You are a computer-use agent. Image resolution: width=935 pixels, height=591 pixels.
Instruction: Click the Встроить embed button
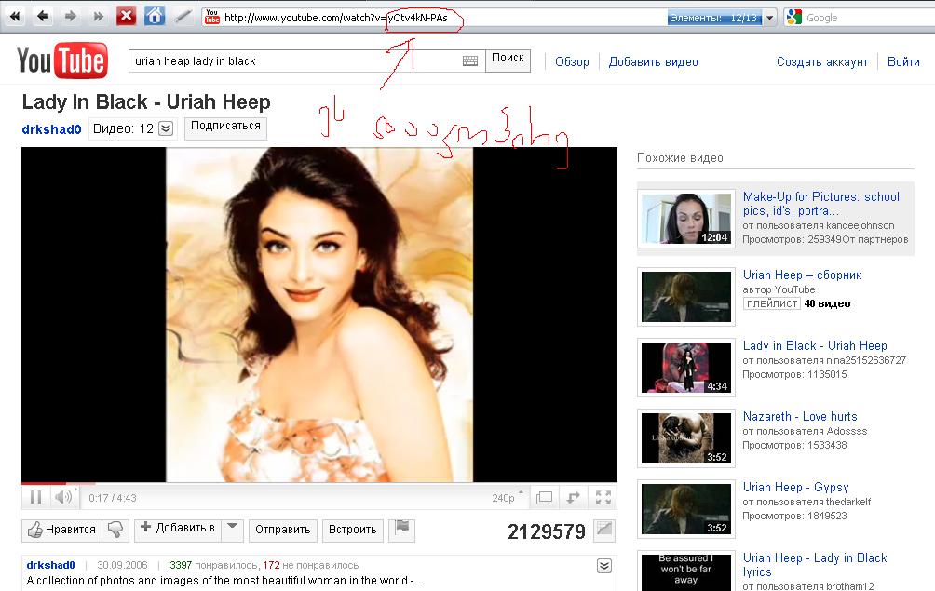[352, 530]
